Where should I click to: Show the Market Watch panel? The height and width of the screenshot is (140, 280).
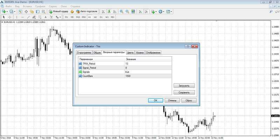20,12
